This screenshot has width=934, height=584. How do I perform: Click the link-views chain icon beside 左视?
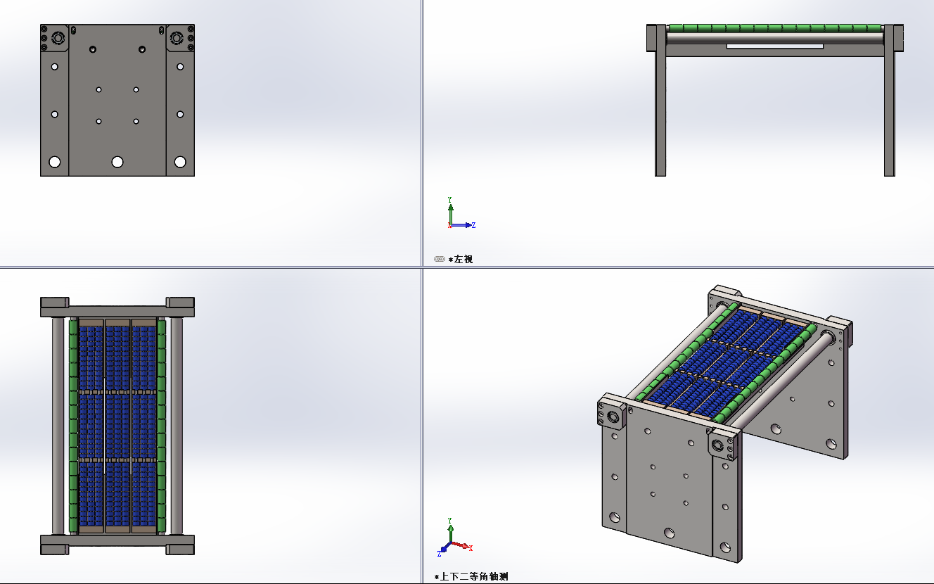tap(440, 259)
